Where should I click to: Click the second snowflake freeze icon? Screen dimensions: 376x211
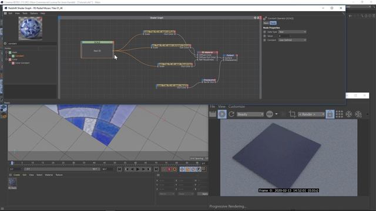pyautogui.click(x=358, y=114)
